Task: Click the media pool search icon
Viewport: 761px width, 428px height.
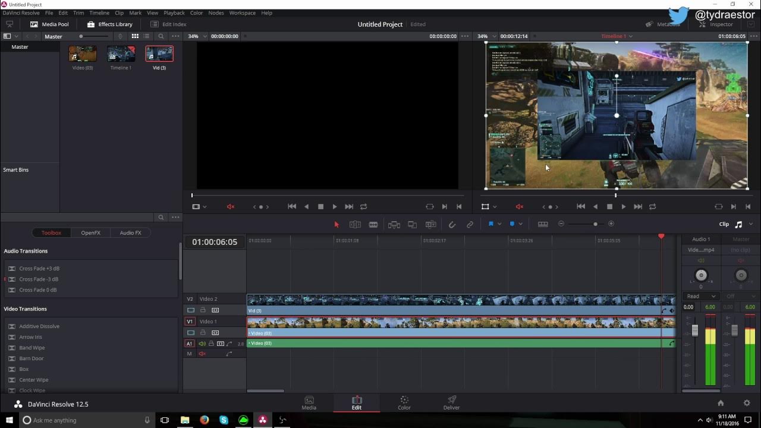Action: (161, 36)
